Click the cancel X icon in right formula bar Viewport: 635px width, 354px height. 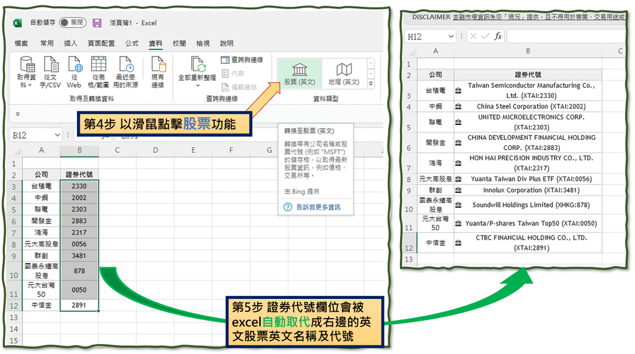point(473,37)
